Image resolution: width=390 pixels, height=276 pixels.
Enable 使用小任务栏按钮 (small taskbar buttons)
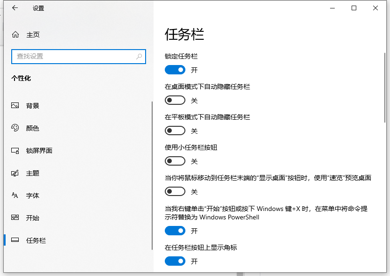[175, 160]
